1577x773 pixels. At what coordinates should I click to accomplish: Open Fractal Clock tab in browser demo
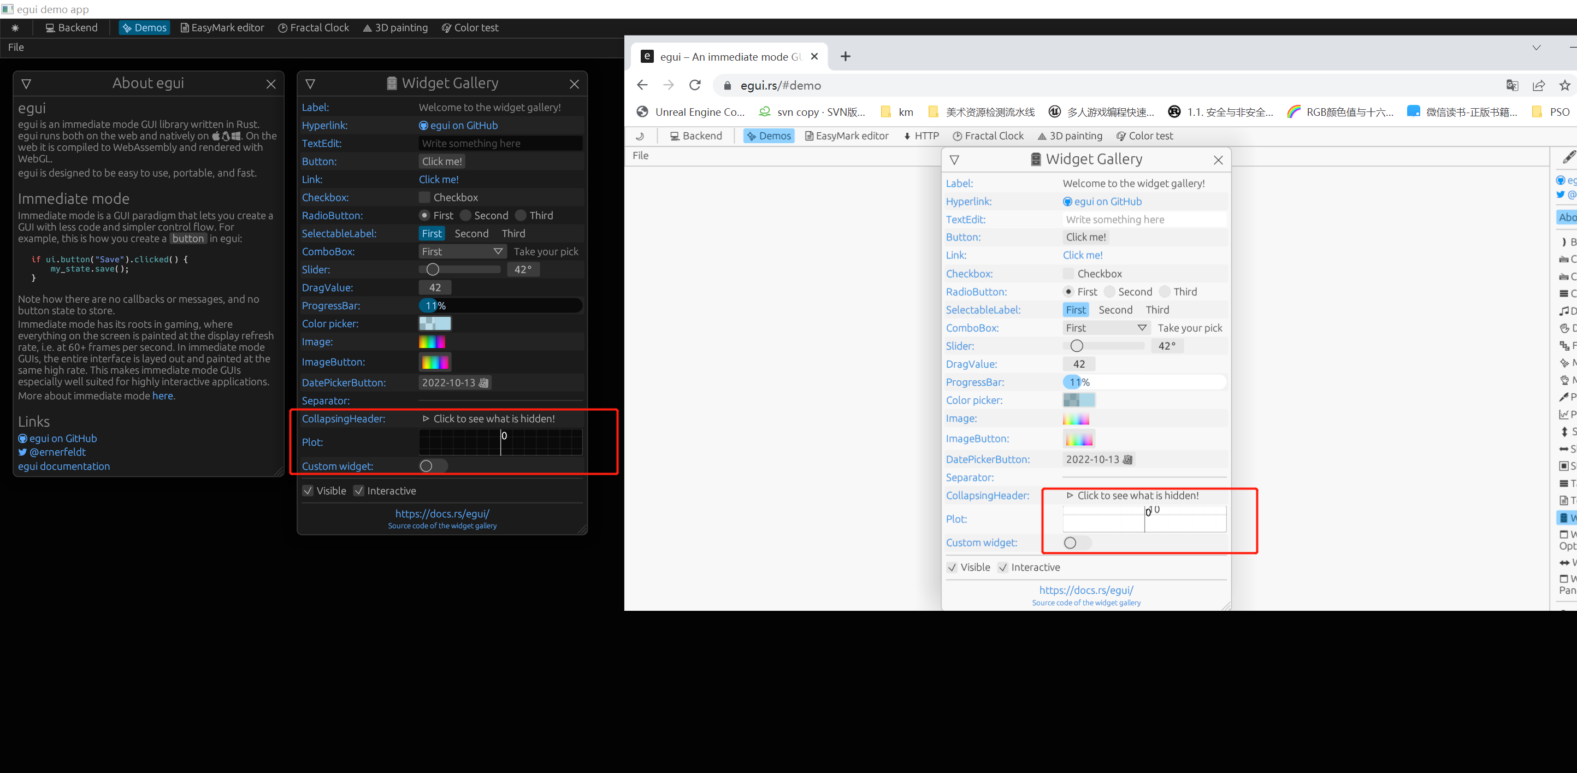tap(988, 136)
